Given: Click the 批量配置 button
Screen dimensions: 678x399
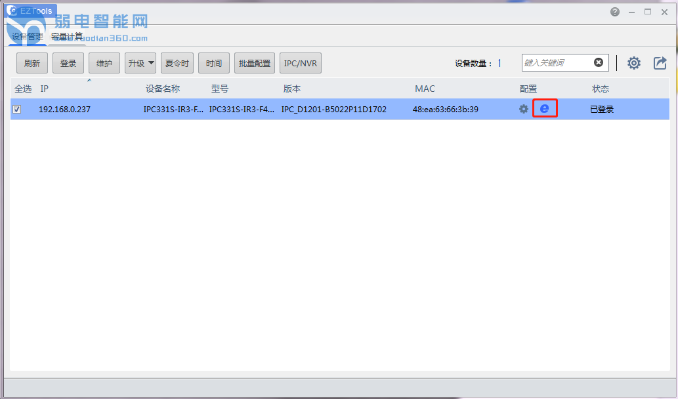Looking at the screenshot, I should (x=254, y=64).
